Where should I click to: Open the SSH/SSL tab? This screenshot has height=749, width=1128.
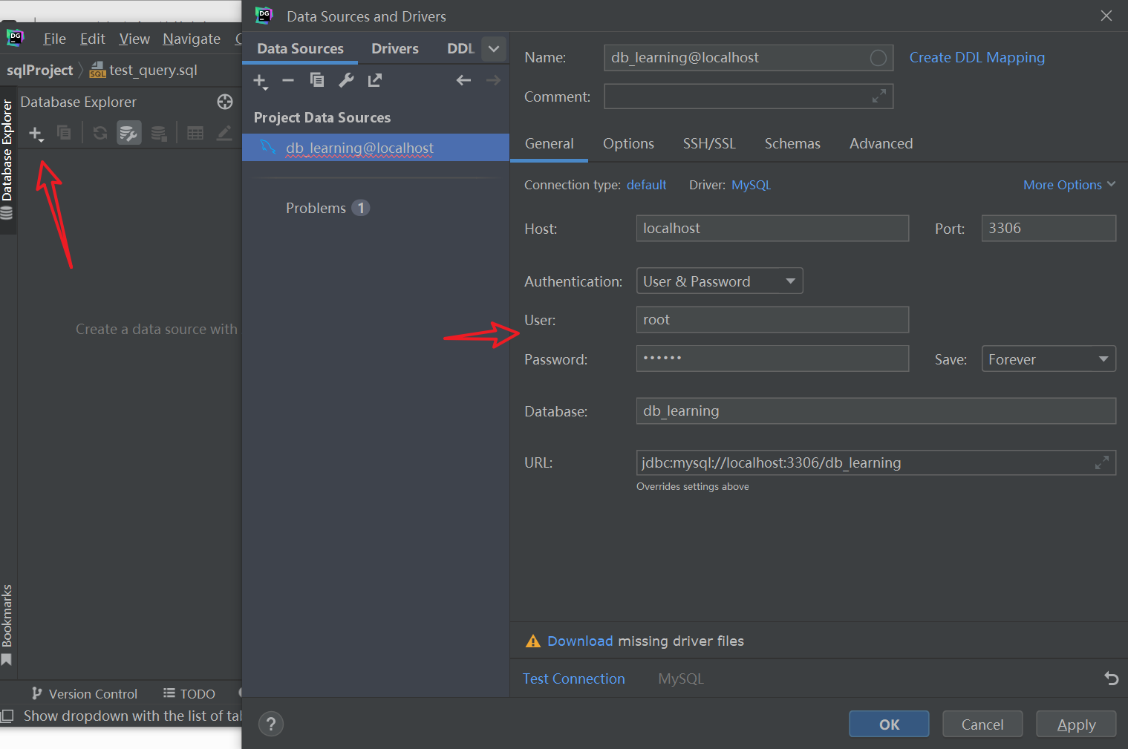click(709, 144)
